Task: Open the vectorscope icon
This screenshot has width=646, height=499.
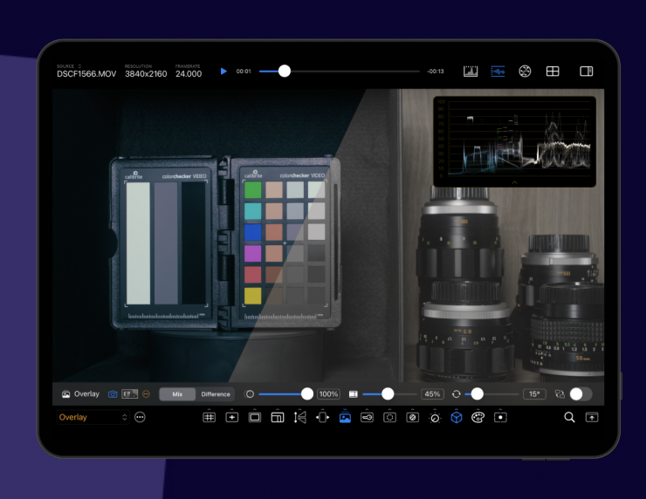Action: 525,72
